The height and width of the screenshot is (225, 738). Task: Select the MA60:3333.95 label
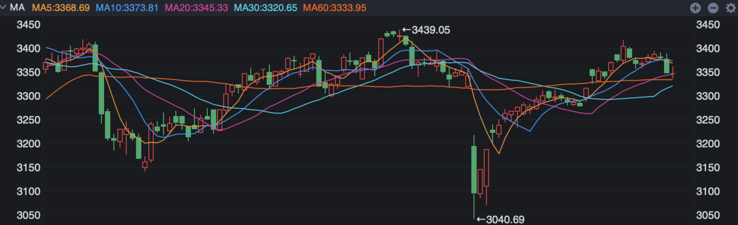335,8
